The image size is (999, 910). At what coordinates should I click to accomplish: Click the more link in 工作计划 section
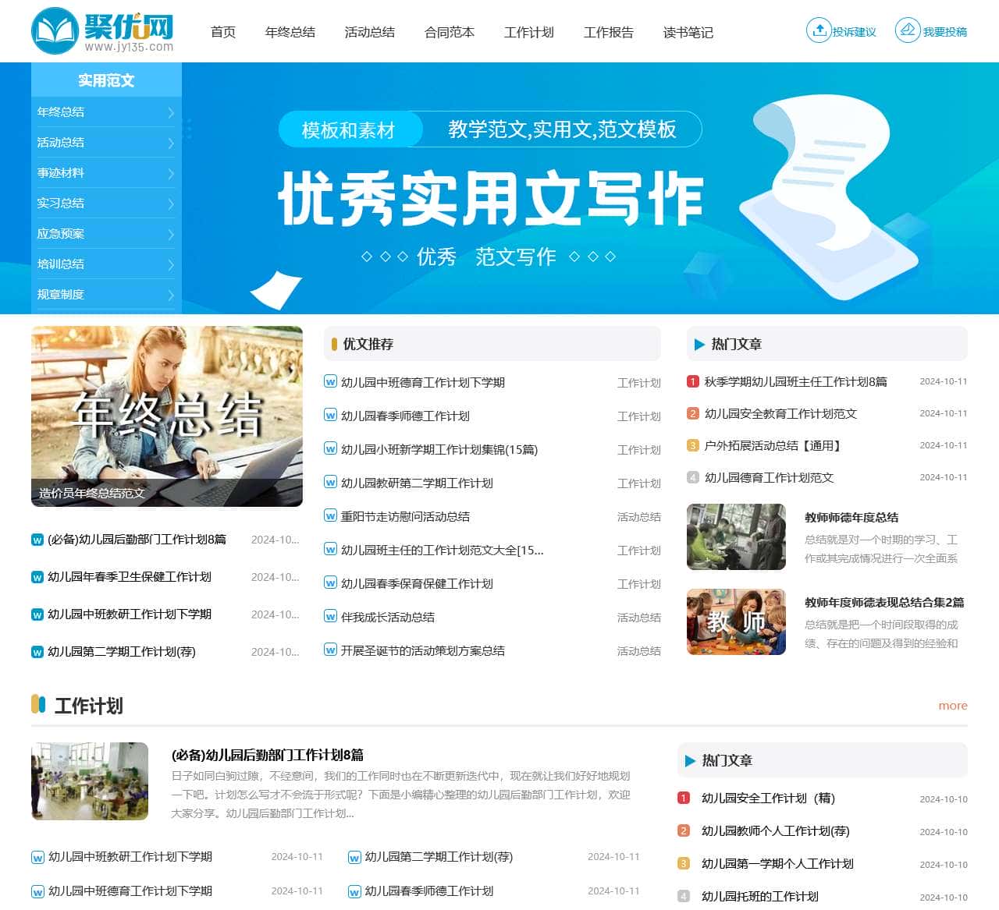(953, 706)
